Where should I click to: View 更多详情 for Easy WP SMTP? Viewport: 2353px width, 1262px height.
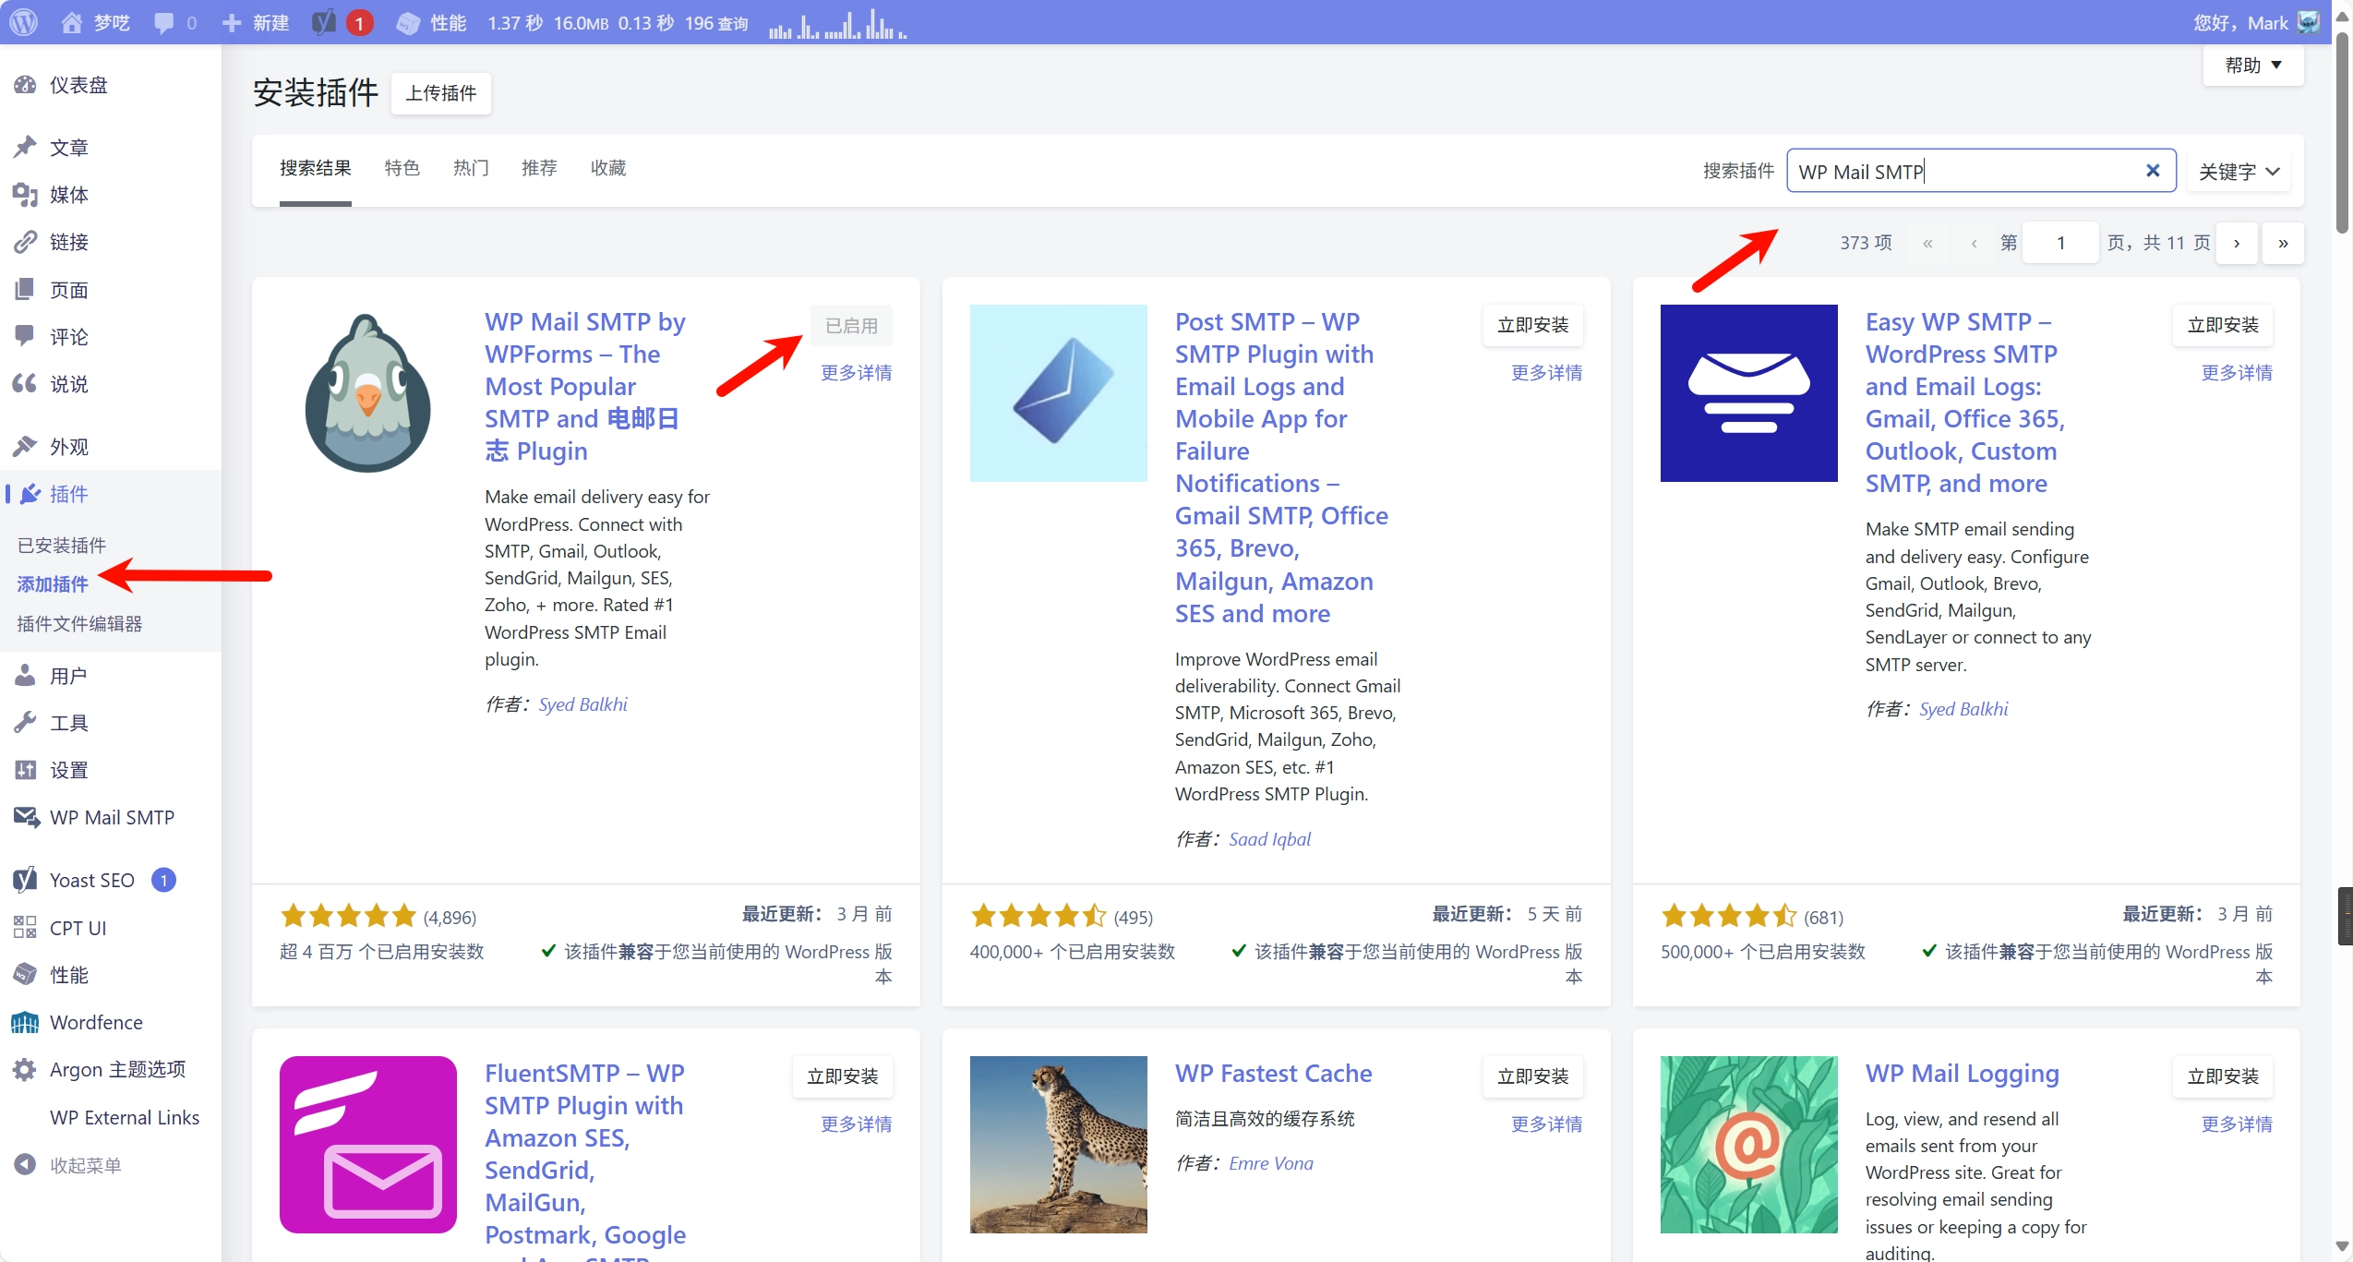coord(2238,373)
